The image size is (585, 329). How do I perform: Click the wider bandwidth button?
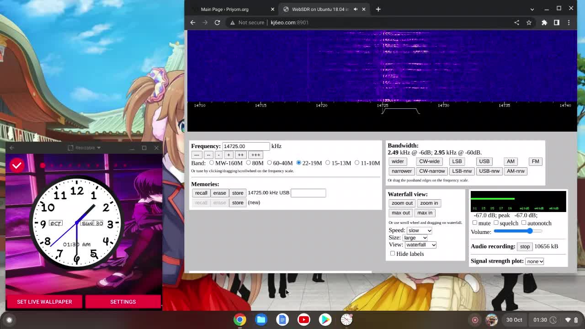(x=398, y=161)
